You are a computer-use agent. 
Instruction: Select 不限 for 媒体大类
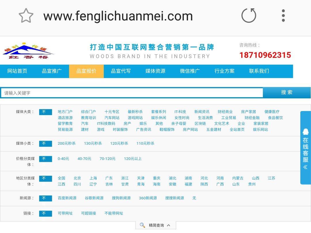(x=45, y=112)
